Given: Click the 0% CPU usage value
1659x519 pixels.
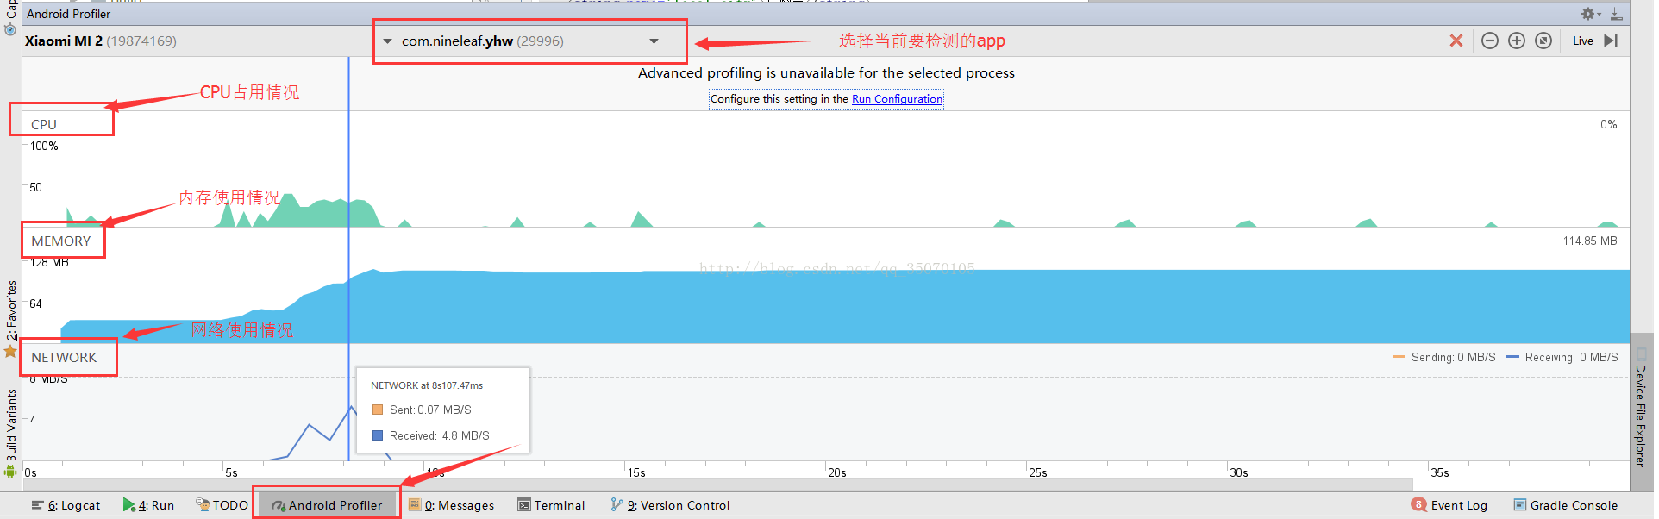Looking at the screenshot, I should [x=1609, y=124].
